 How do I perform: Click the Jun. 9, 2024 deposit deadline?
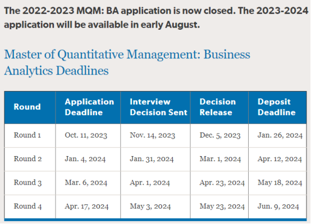coord(278,207)
